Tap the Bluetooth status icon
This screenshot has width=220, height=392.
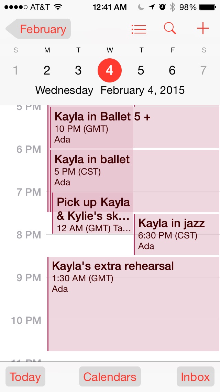click(x=173, y=7)
